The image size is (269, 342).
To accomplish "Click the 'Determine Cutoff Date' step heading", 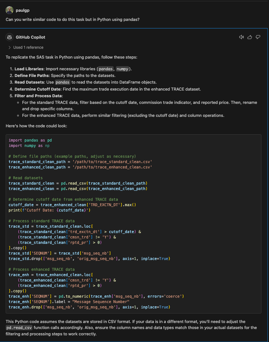I will click(x=38, y=89).
